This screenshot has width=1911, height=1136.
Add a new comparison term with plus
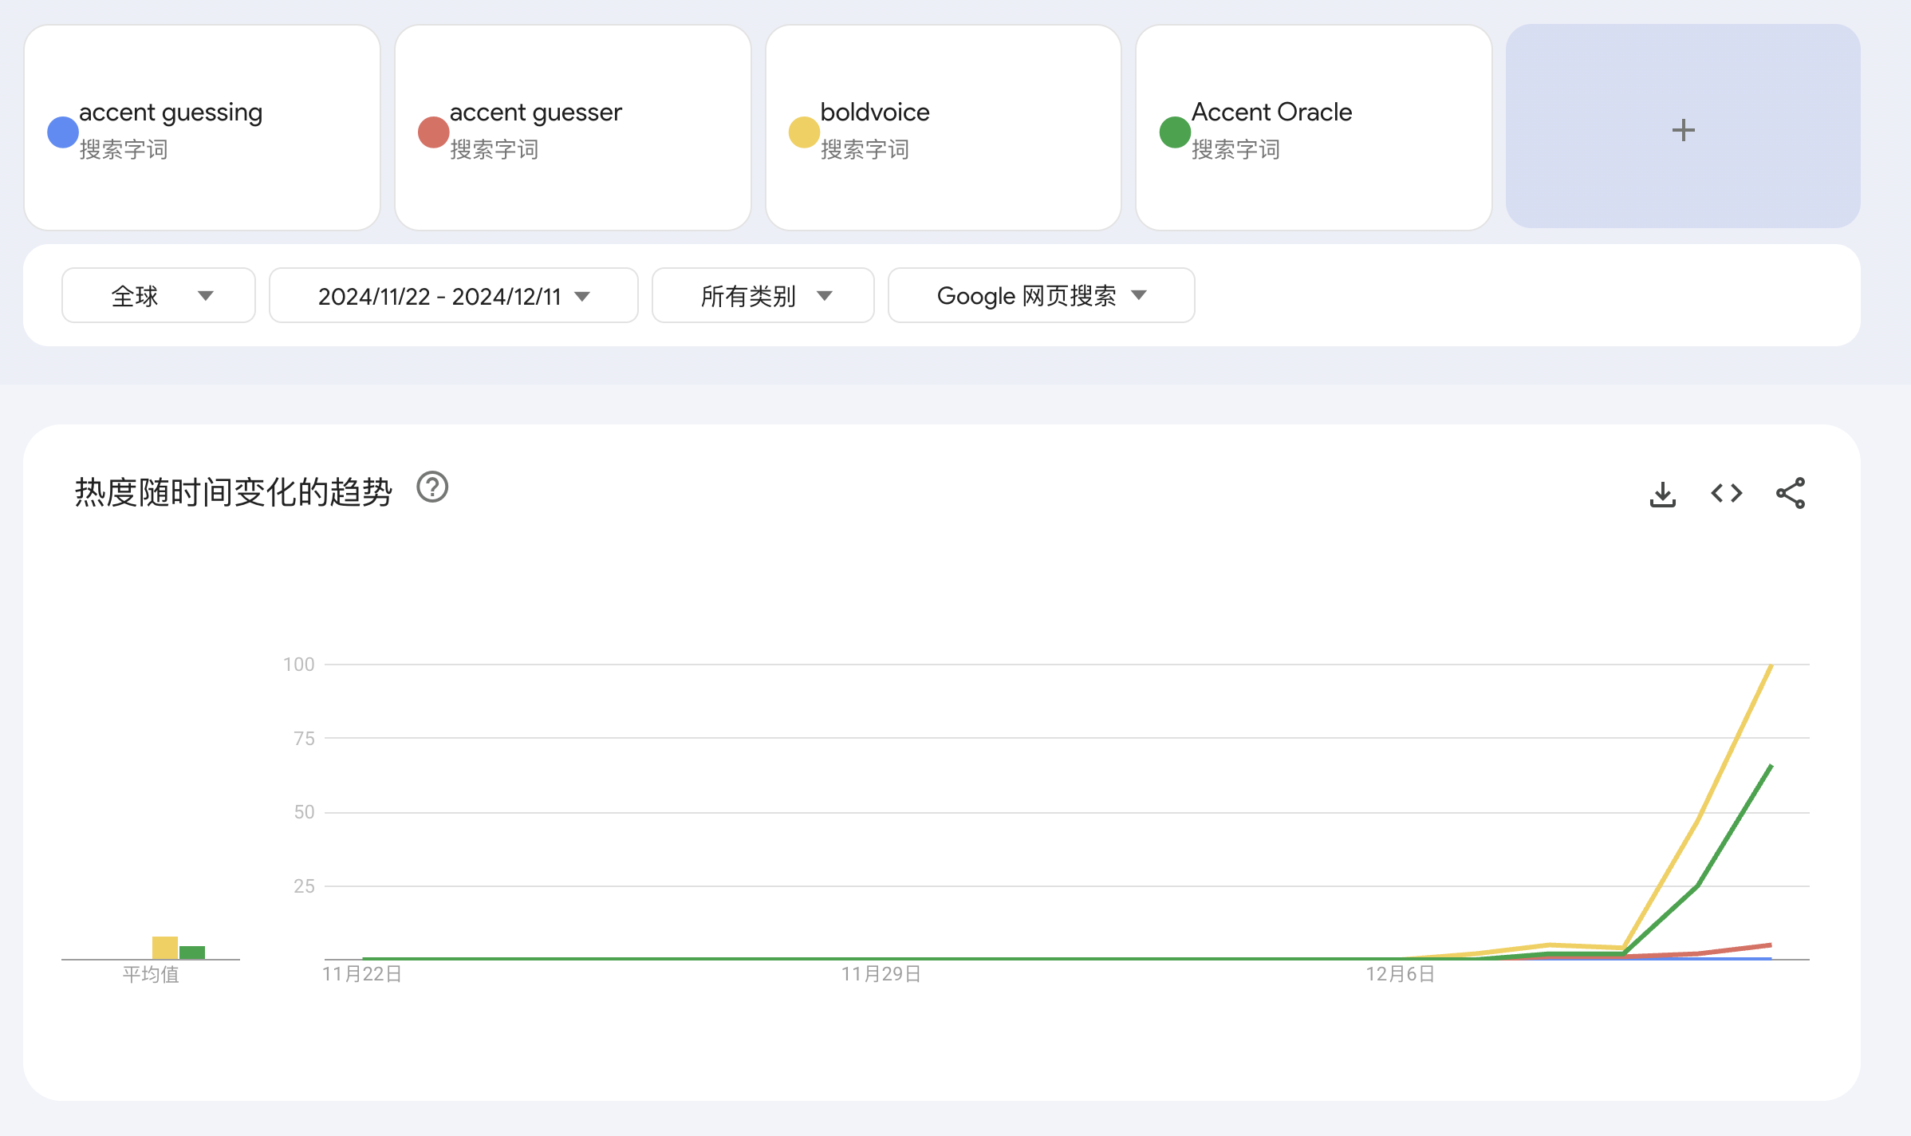point(1683,127)
